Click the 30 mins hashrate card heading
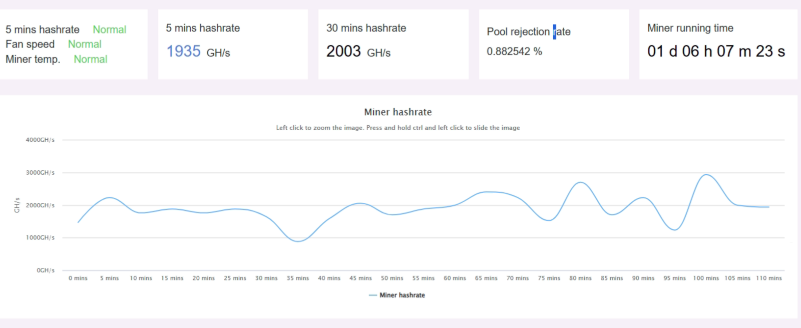 click(366, 28)
